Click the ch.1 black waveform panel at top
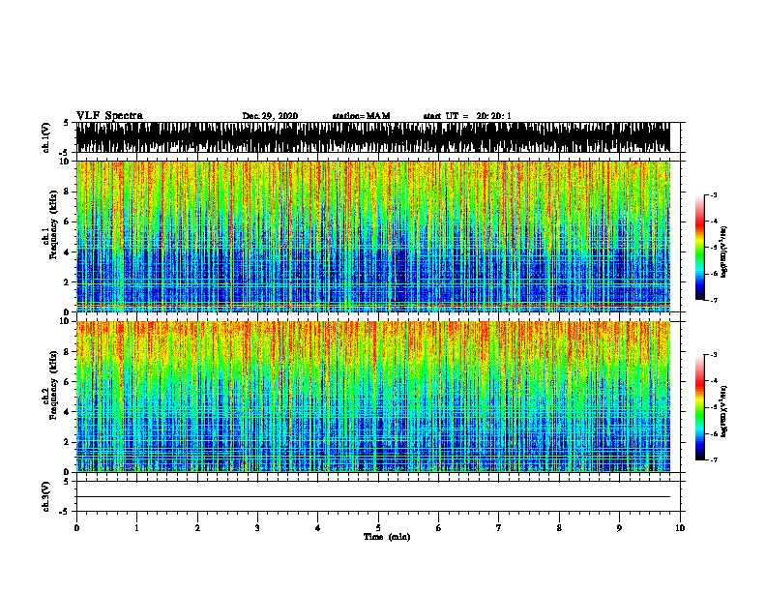The width and height of the screenshot is (766, 592). tap(373, 137)
